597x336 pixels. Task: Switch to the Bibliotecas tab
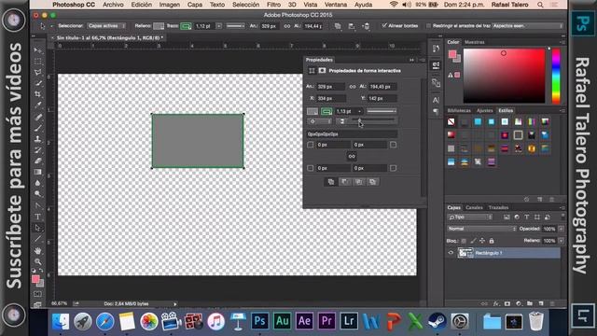coord(459,110)
